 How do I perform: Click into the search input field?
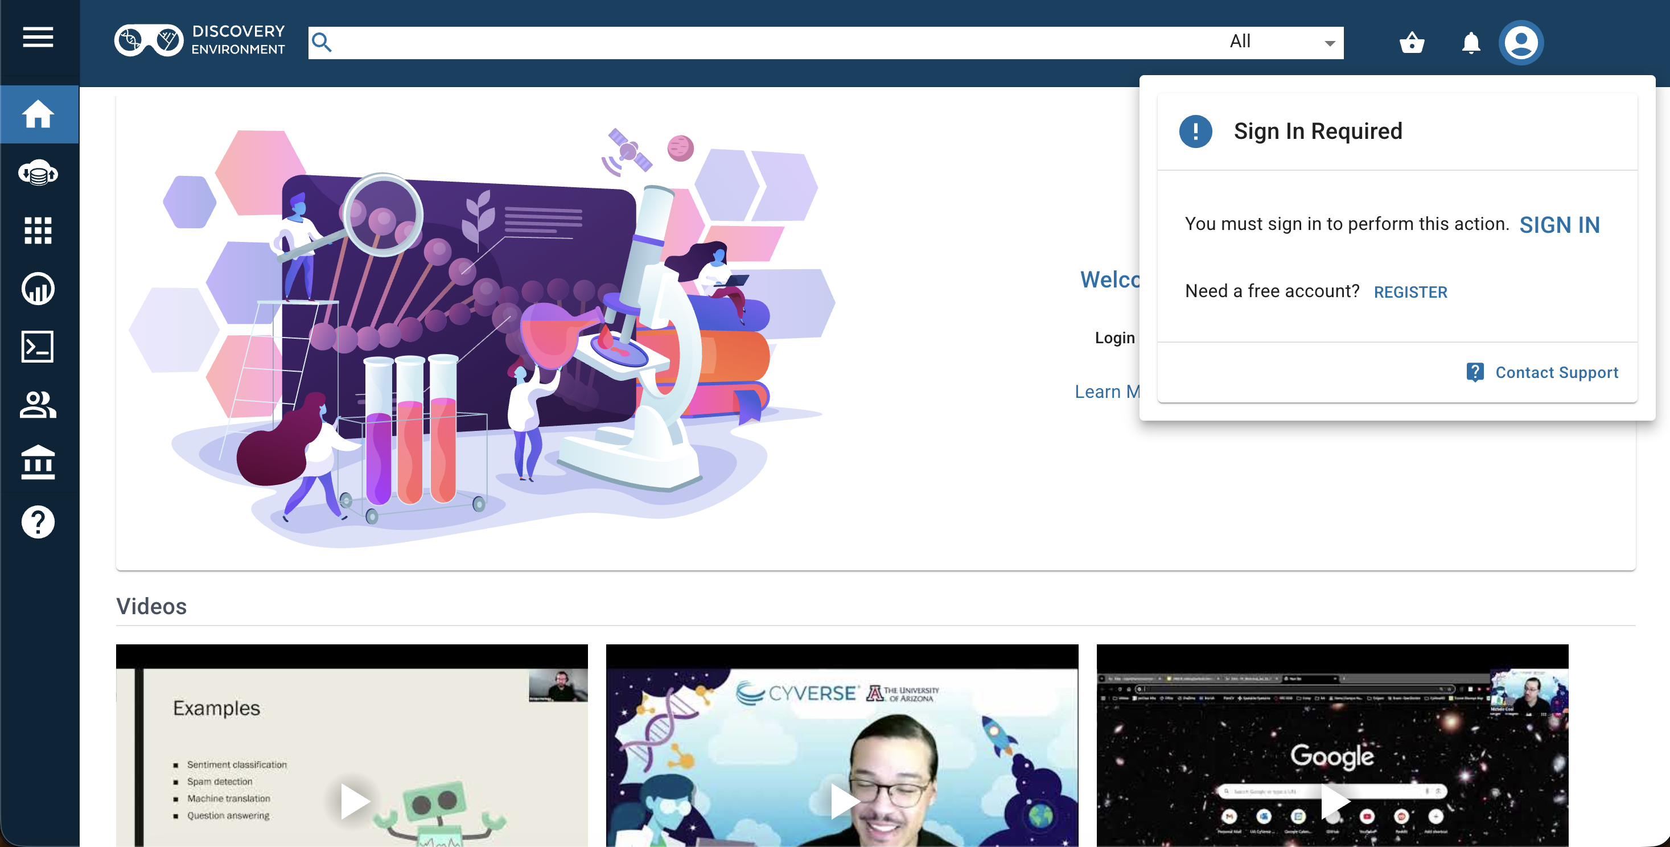tap(746, 42)
